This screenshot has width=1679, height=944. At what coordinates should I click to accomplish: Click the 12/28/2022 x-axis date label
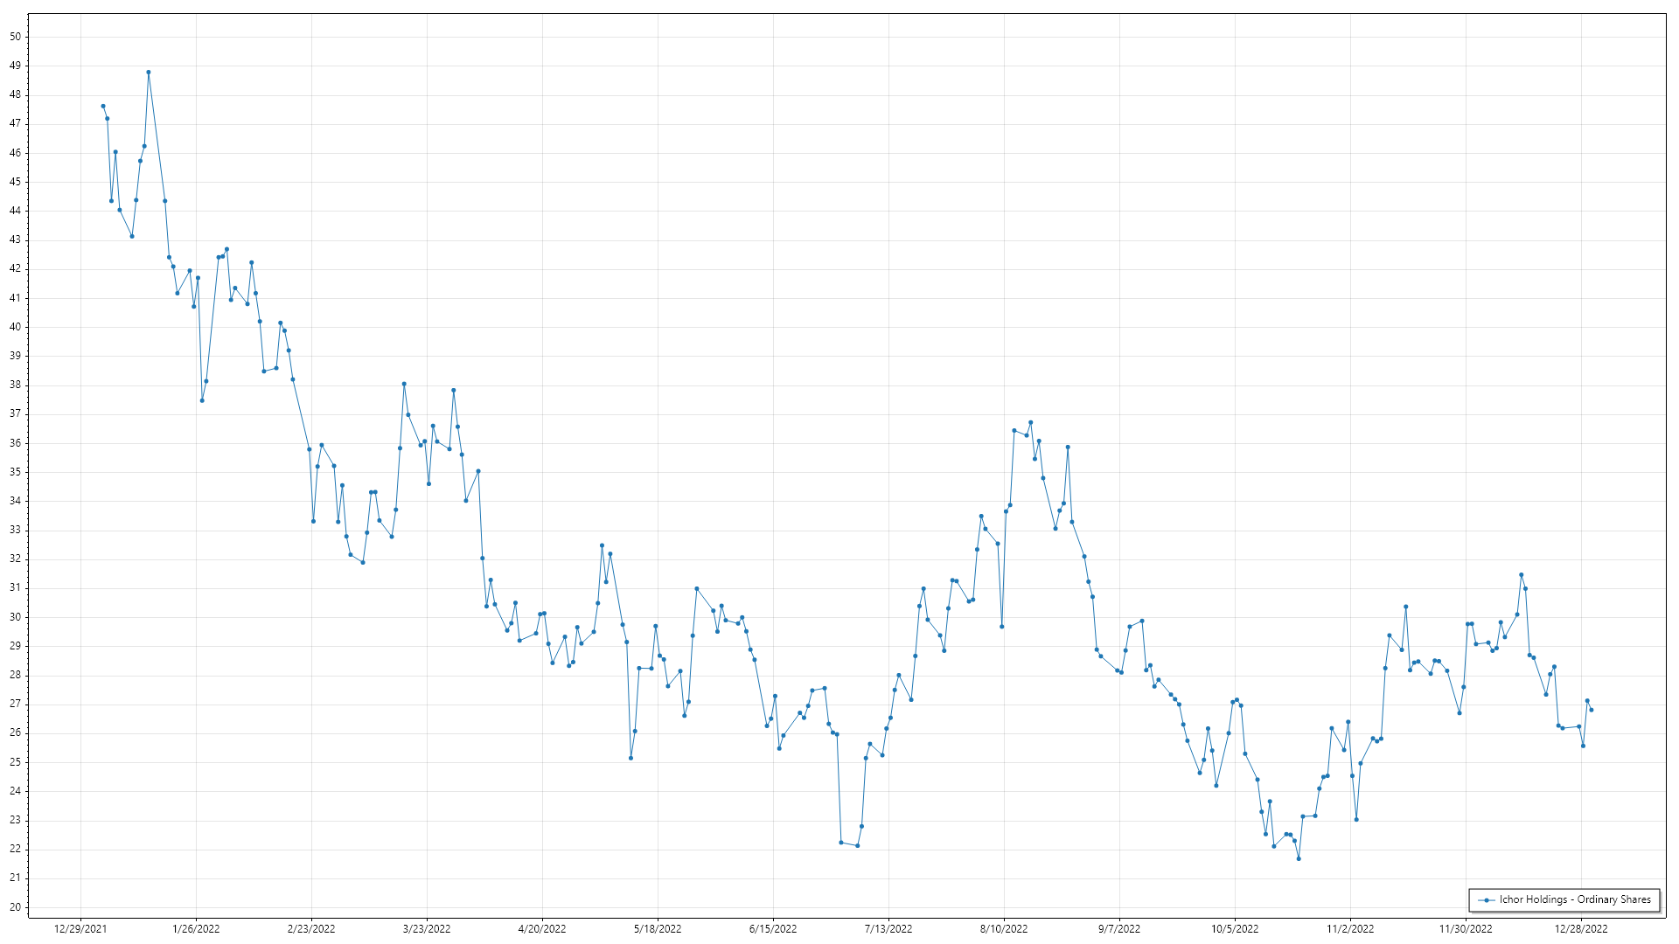coord(1581,929)
